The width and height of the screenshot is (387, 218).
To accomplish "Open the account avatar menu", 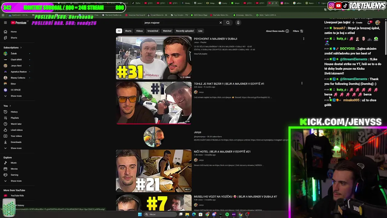I will click(x=378, y=23).
